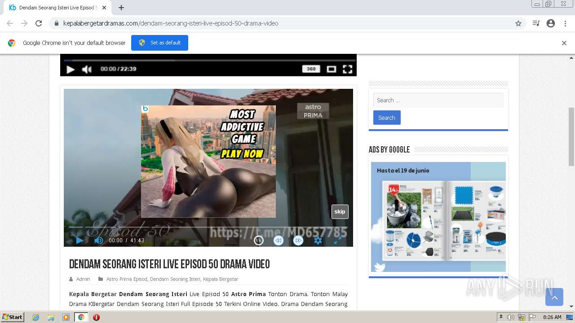Open the Action Center flag icon
Image resolution: width=575 pixels, height=323 pixels.
532,317
